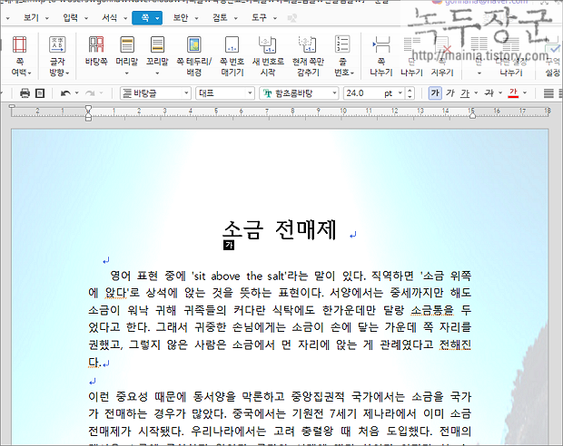Image resolution: width=563 pixels, height=446 pixels.
Task: Open the pt unit dropdown
Action: (x=400, y=93)
